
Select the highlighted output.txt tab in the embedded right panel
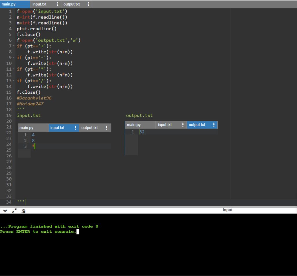click(202, 125)
